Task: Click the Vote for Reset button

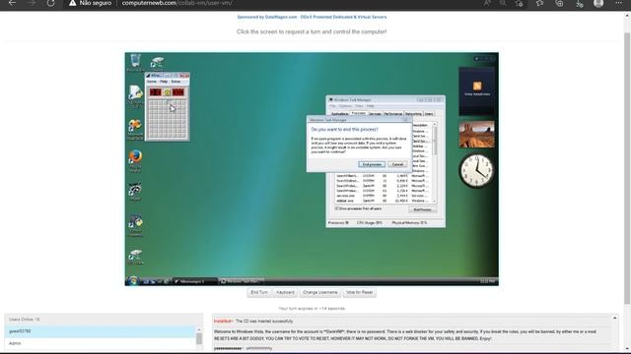Action: (x=359, y=293)
